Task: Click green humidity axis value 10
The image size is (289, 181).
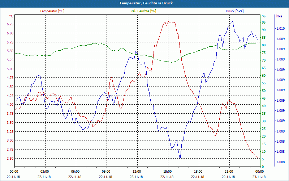Action: tap(264, 151)
